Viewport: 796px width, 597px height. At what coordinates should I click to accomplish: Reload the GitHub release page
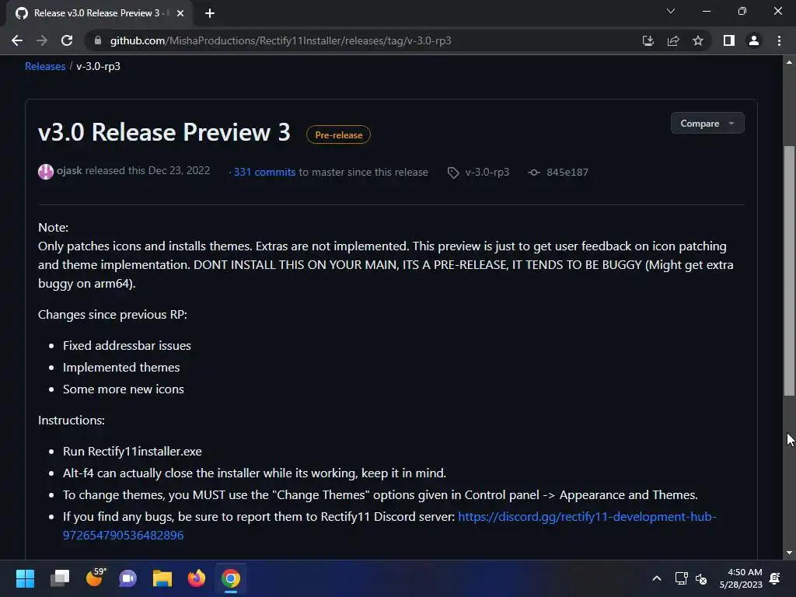point(67,40)
